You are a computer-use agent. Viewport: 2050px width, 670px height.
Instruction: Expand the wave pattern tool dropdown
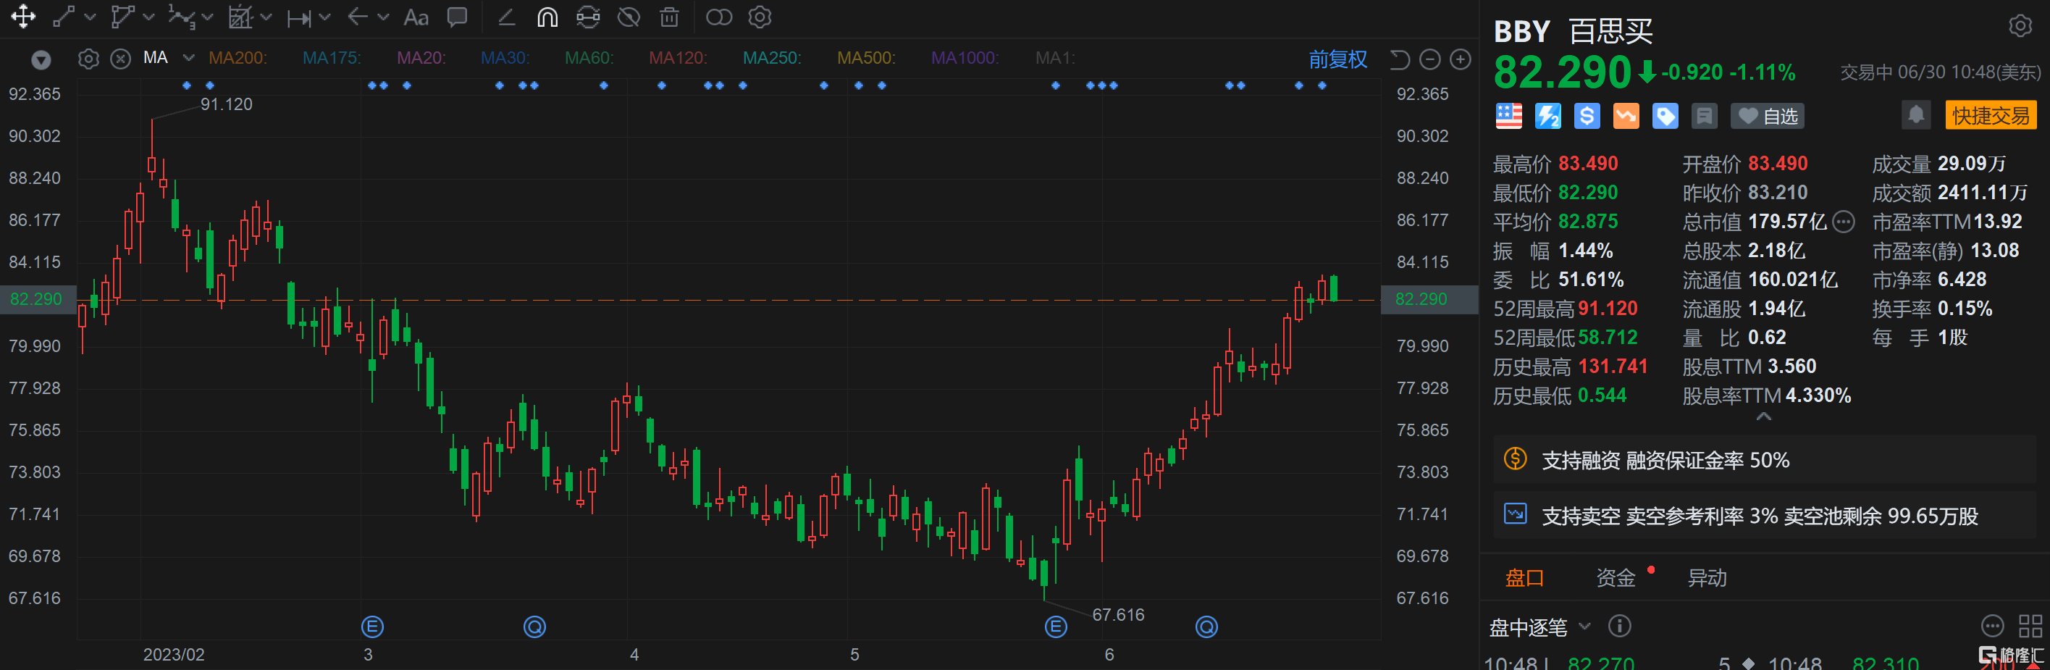pyautogui.click(x=208, y=17)
